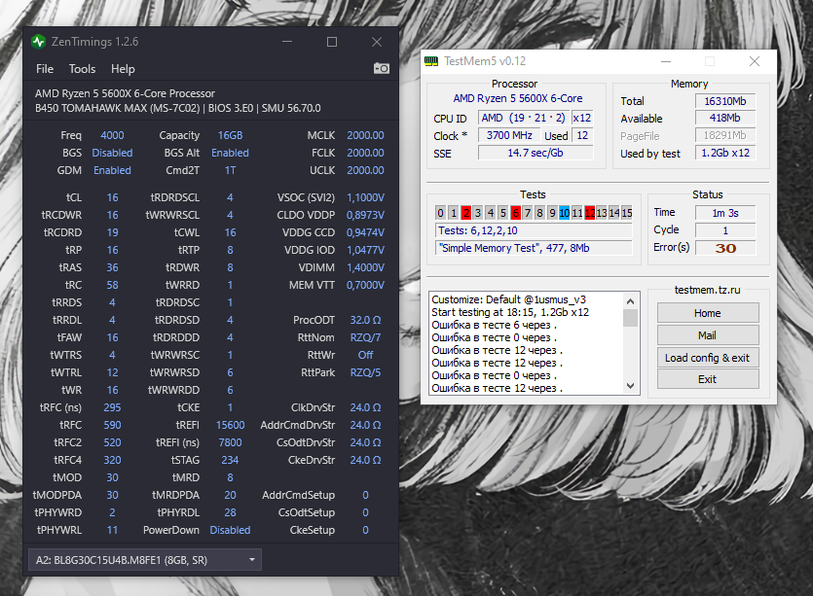813x596 pixels.
Task: Click the log scrollbar down arrow
Action: [631, 386]
